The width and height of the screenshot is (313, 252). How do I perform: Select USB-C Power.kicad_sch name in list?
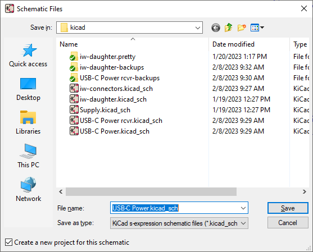(x=115, y=131)
